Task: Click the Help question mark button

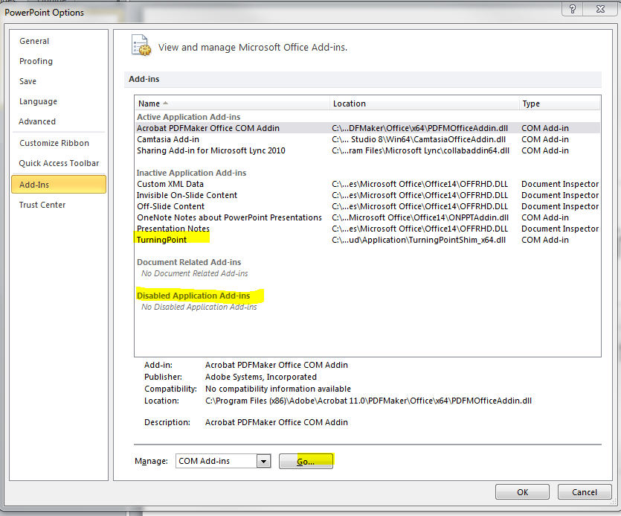Action: tap(573, 9)
